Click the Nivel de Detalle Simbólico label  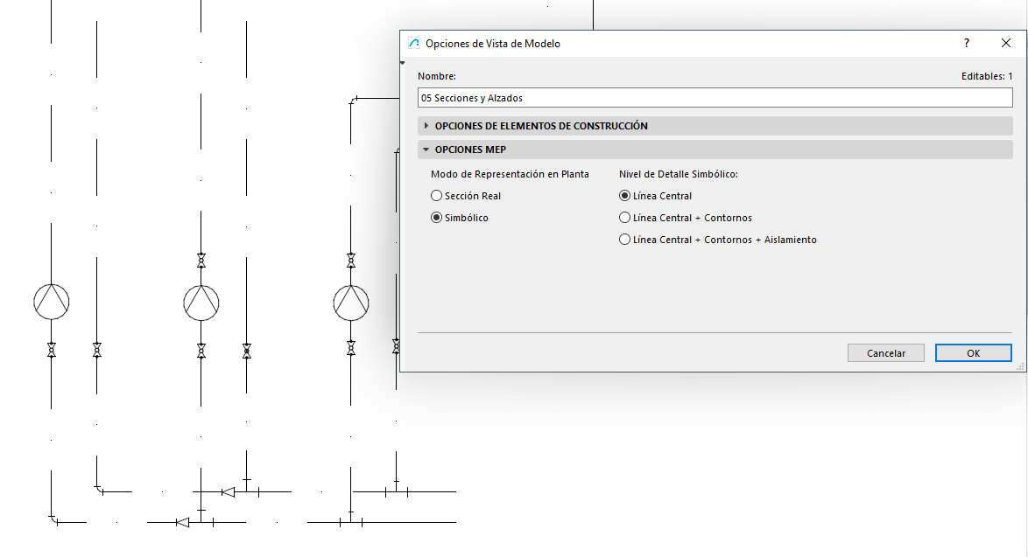tap(679, 174)
